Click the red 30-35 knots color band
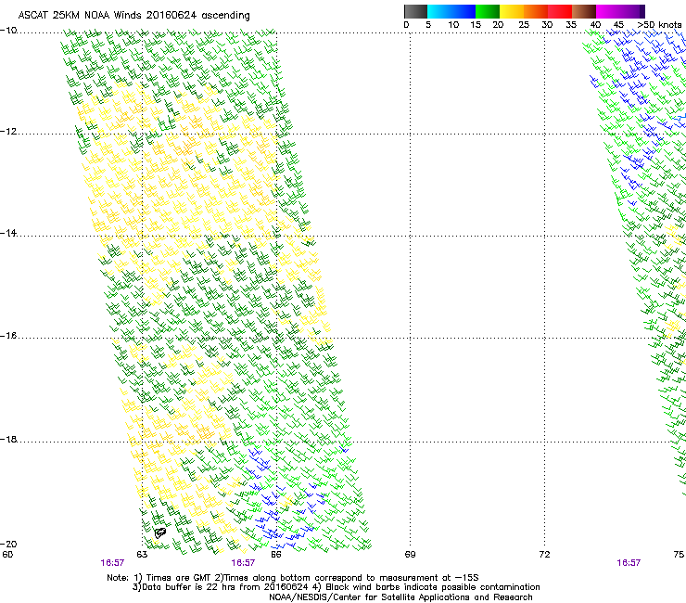 [560, 11]
